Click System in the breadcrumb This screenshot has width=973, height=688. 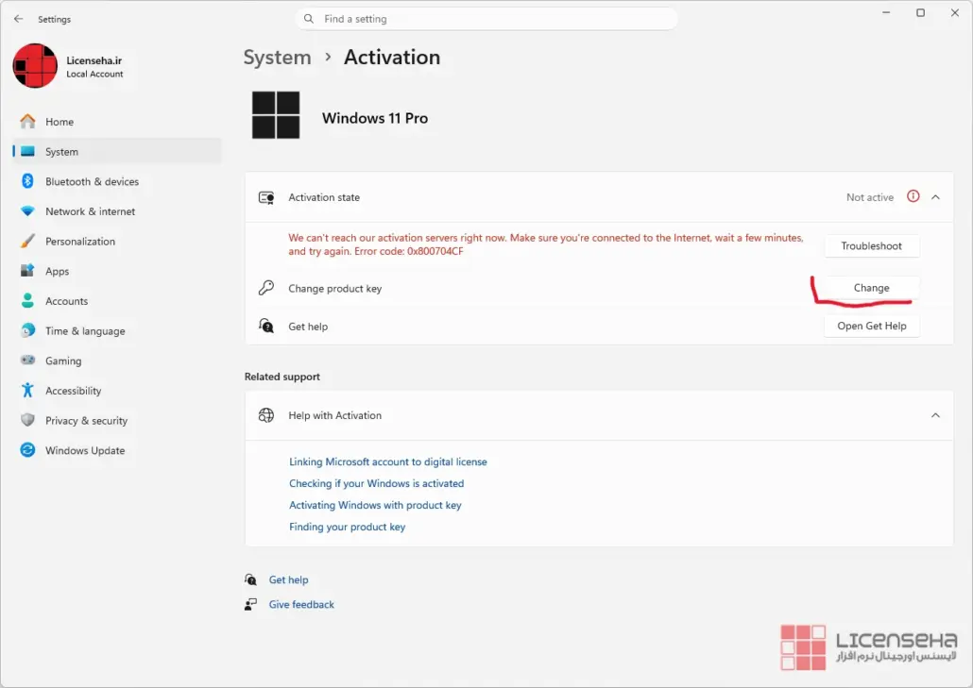click(277, 57)
